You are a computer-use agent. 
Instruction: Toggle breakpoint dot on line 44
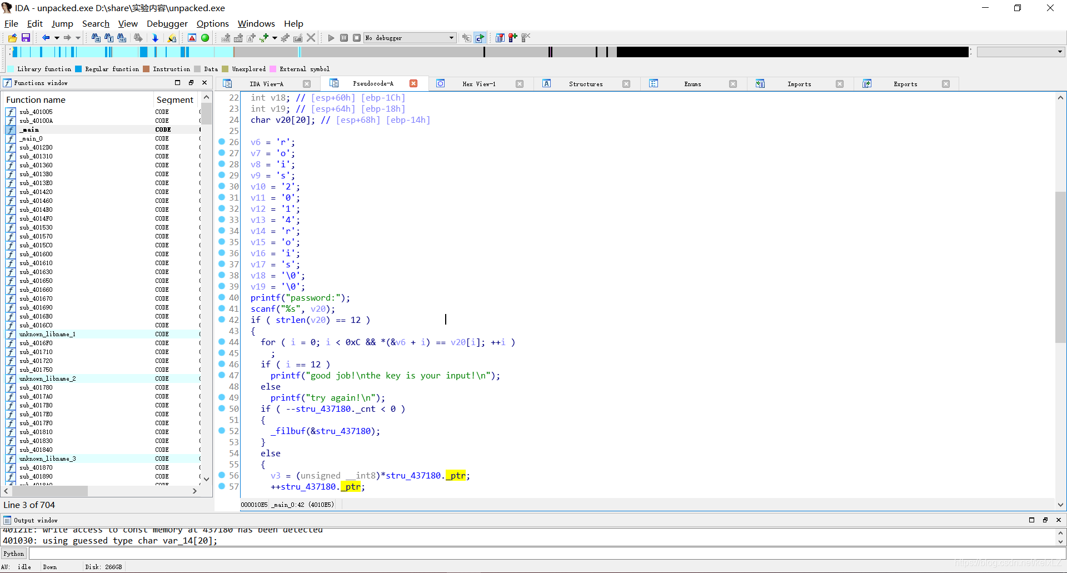[222, 342]
